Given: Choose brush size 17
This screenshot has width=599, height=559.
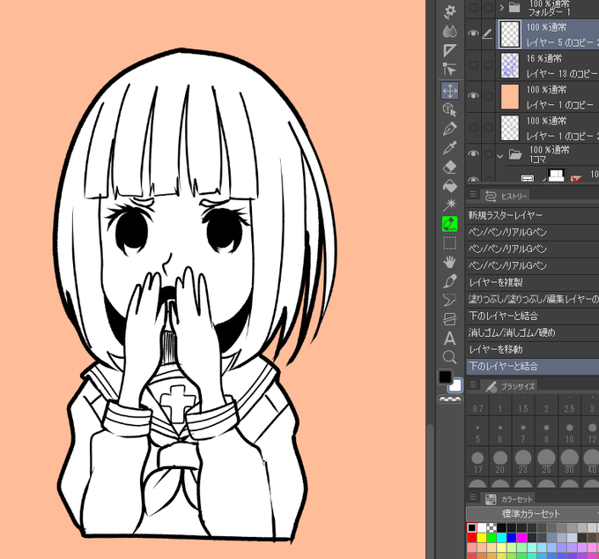Looking at the screenshot, I should tap(477, 462).
